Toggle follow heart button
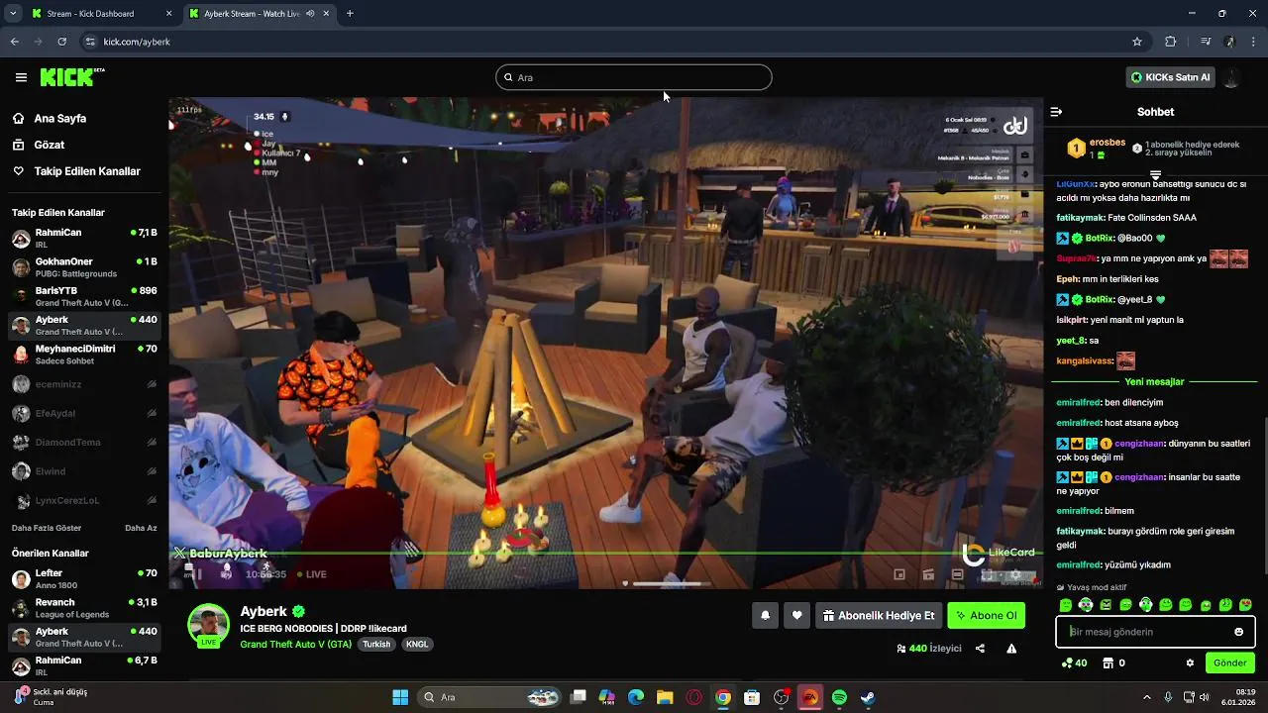The height and width of the screenshot is (713, 1268). coord(797,615)
